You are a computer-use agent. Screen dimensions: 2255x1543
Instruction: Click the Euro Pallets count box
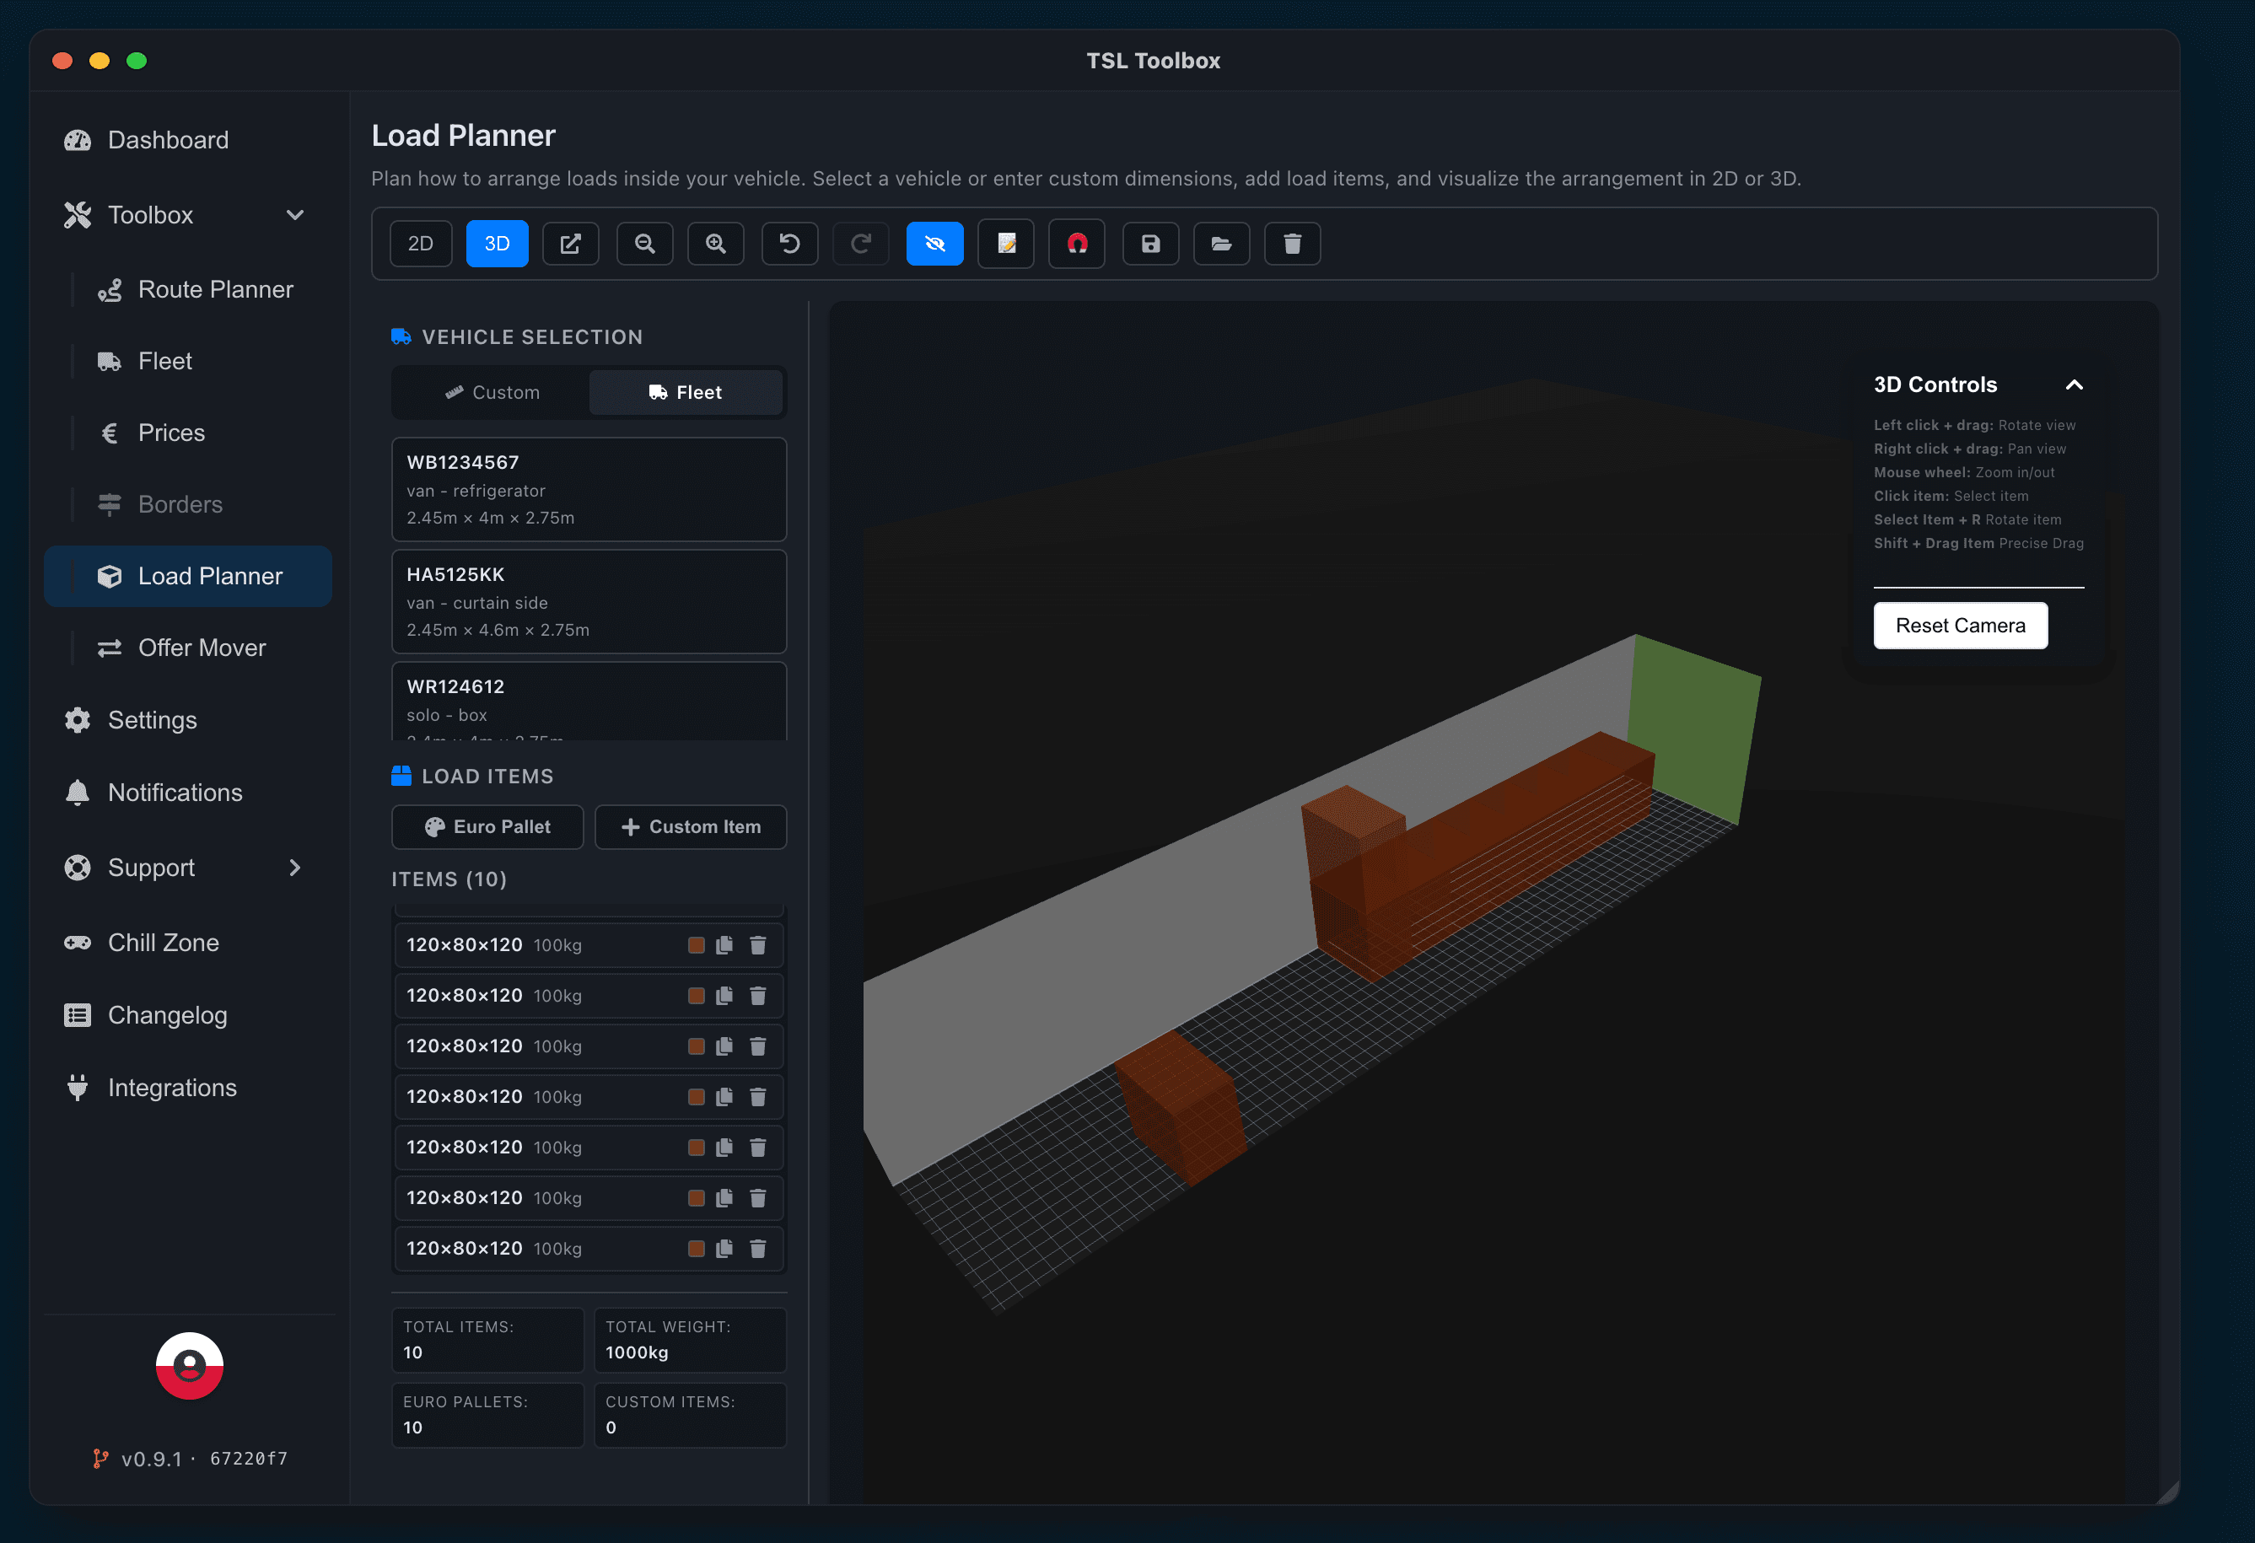tap(487, 1415)
